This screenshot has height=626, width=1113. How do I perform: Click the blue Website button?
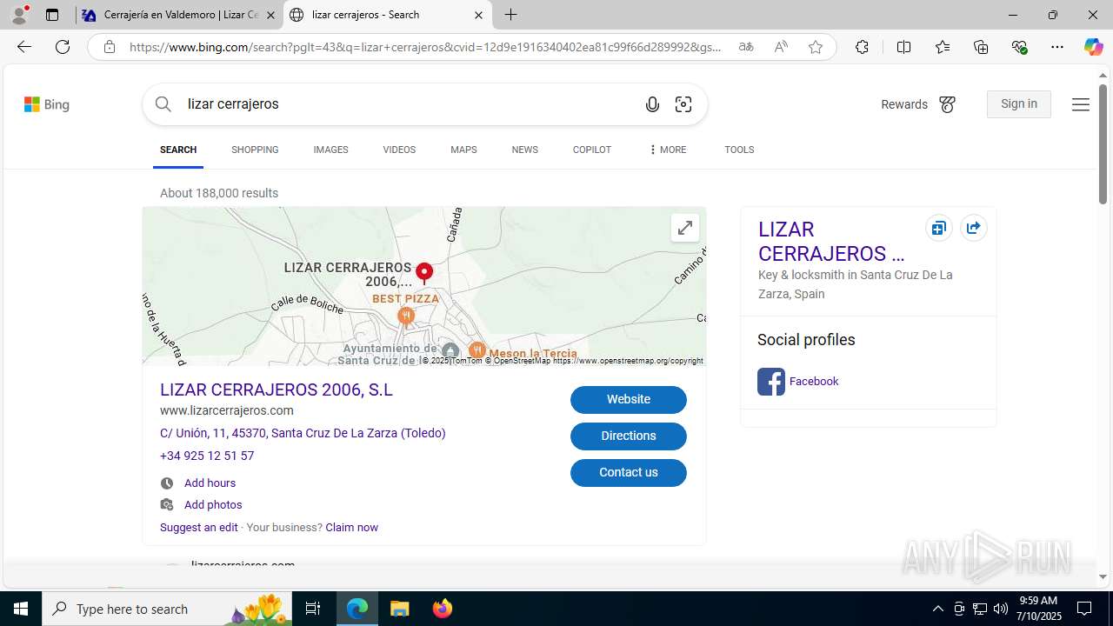(x=629, y=400)
